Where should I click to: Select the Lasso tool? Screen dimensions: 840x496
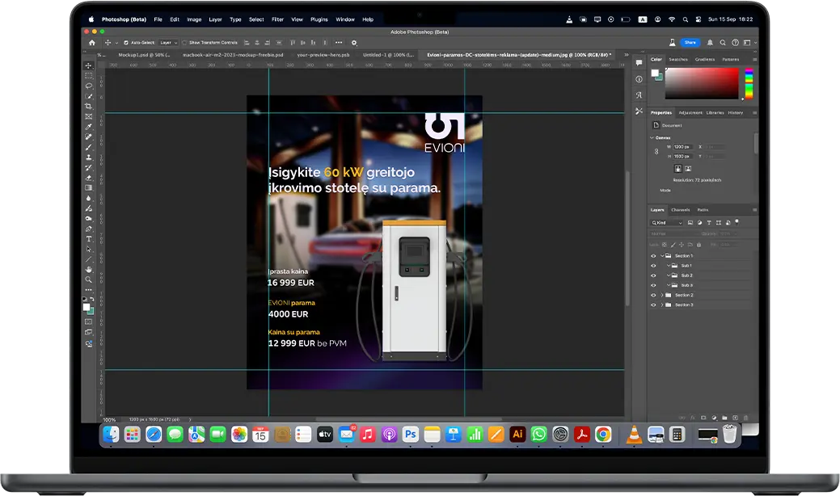(x=89, y=86)
